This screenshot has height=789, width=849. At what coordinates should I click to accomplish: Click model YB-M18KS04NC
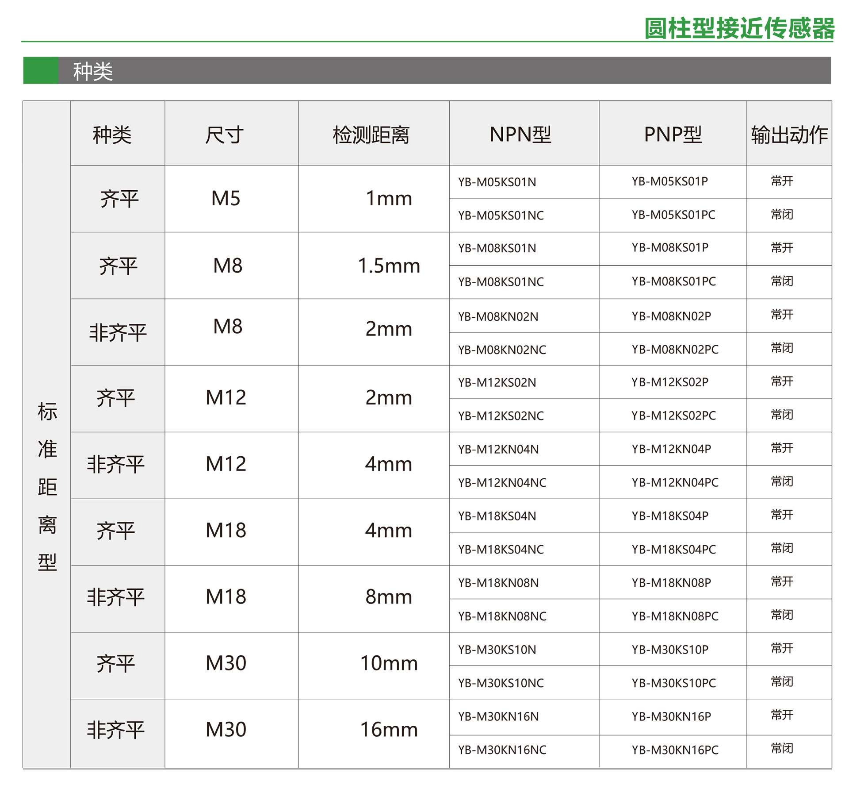501,550
